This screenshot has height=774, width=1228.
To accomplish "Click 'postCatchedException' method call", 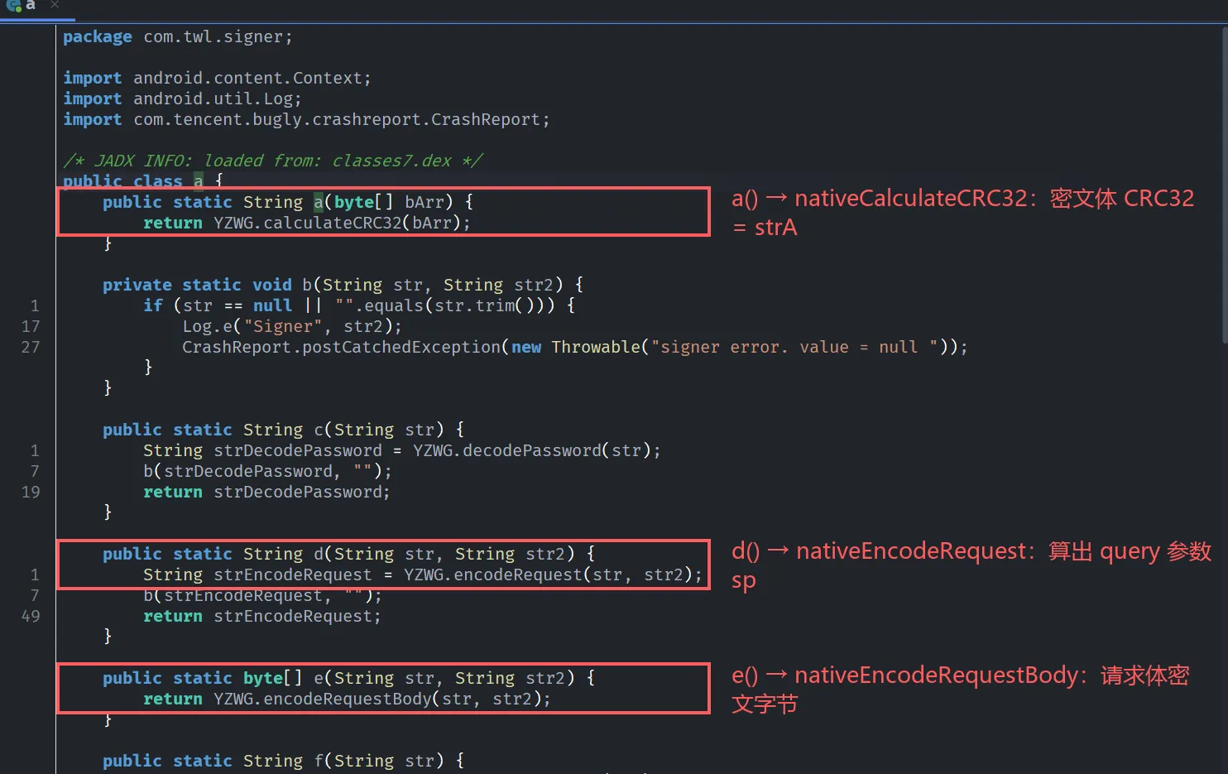I will [401, 347].
